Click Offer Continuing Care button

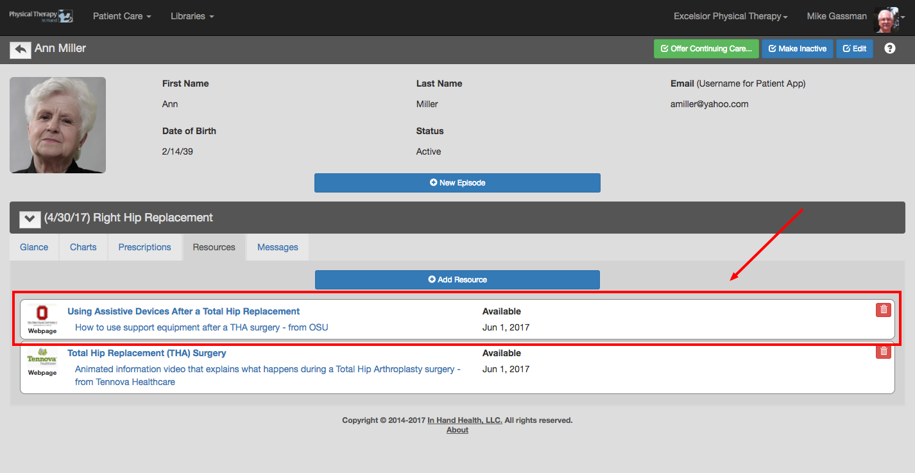point(706,49)
